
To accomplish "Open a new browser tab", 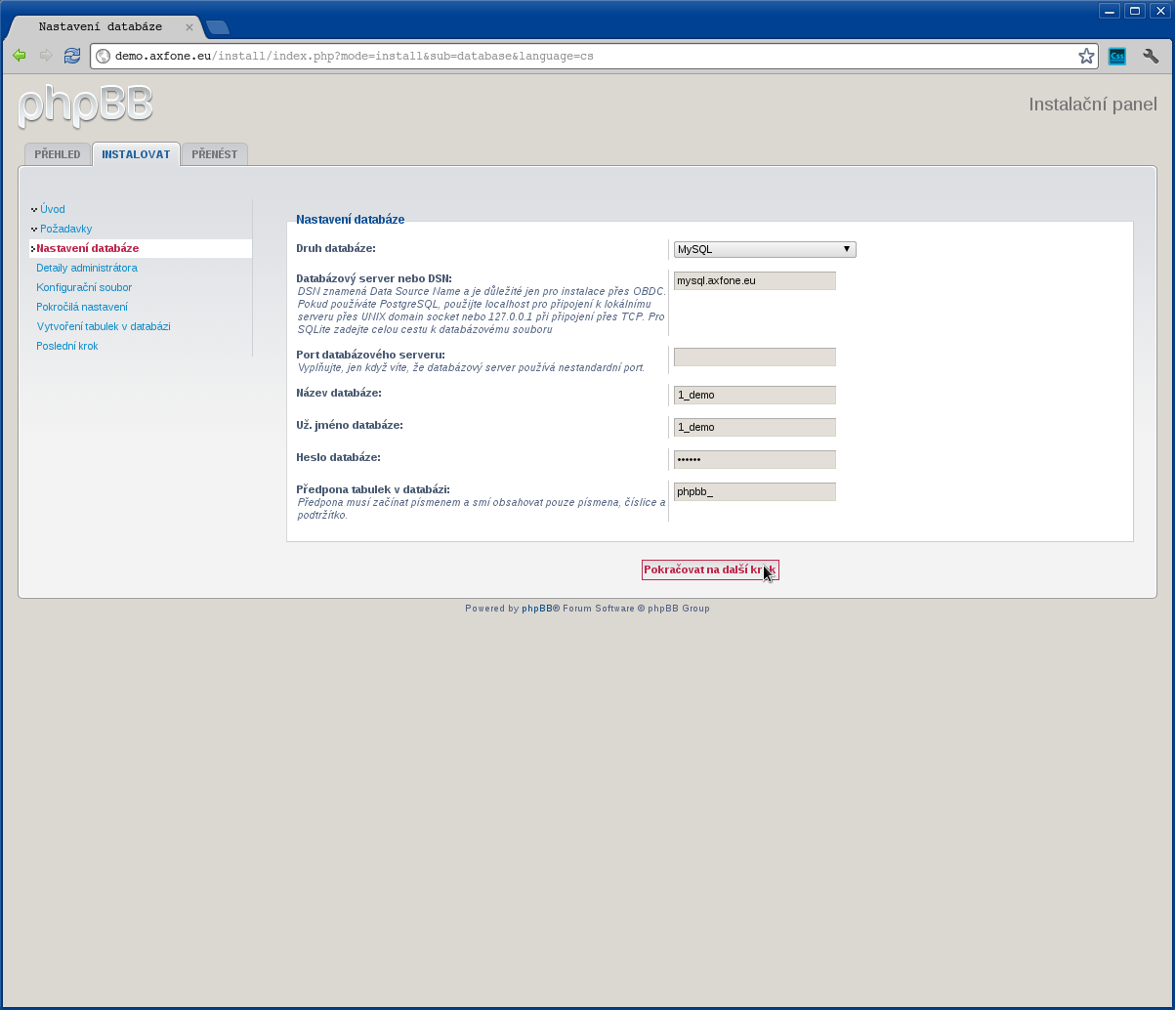I will [217, 29].
